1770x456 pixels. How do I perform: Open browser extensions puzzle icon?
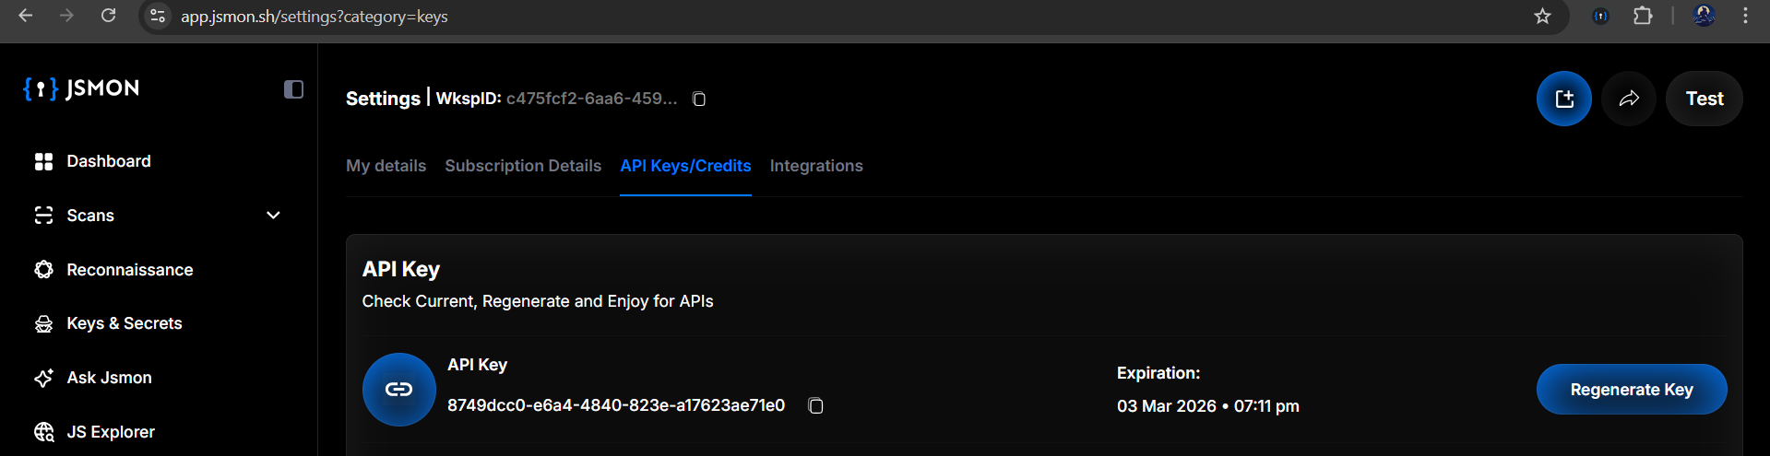[1643, 17]
